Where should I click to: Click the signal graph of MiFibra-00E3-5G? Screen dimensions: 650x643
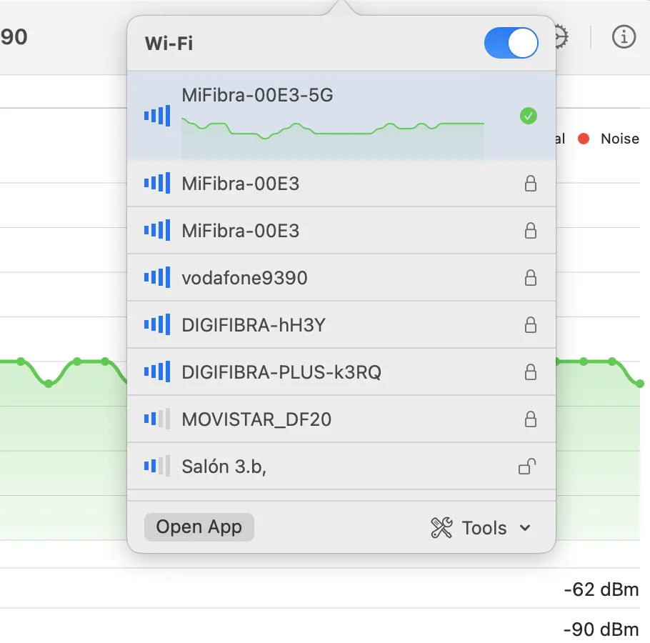tap(332, 136)
